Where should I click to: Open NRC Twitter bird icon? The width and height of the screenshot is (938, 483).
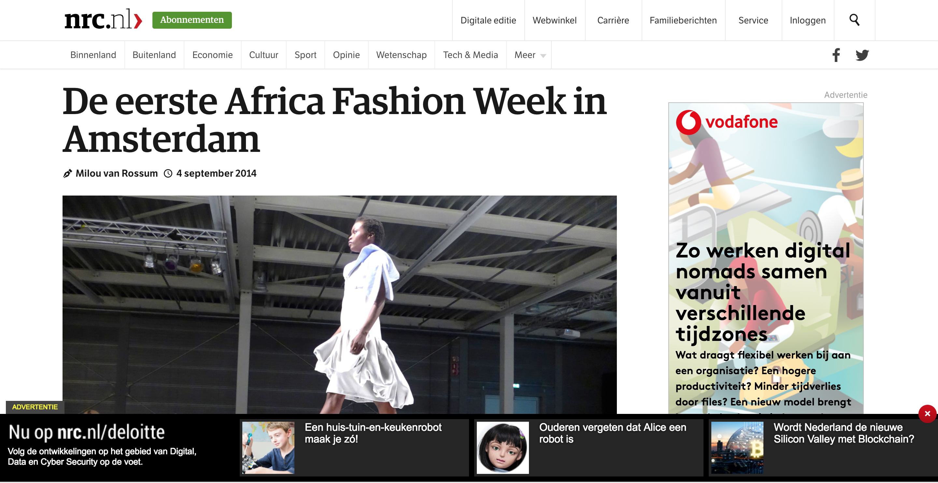[x=862, y=55]
